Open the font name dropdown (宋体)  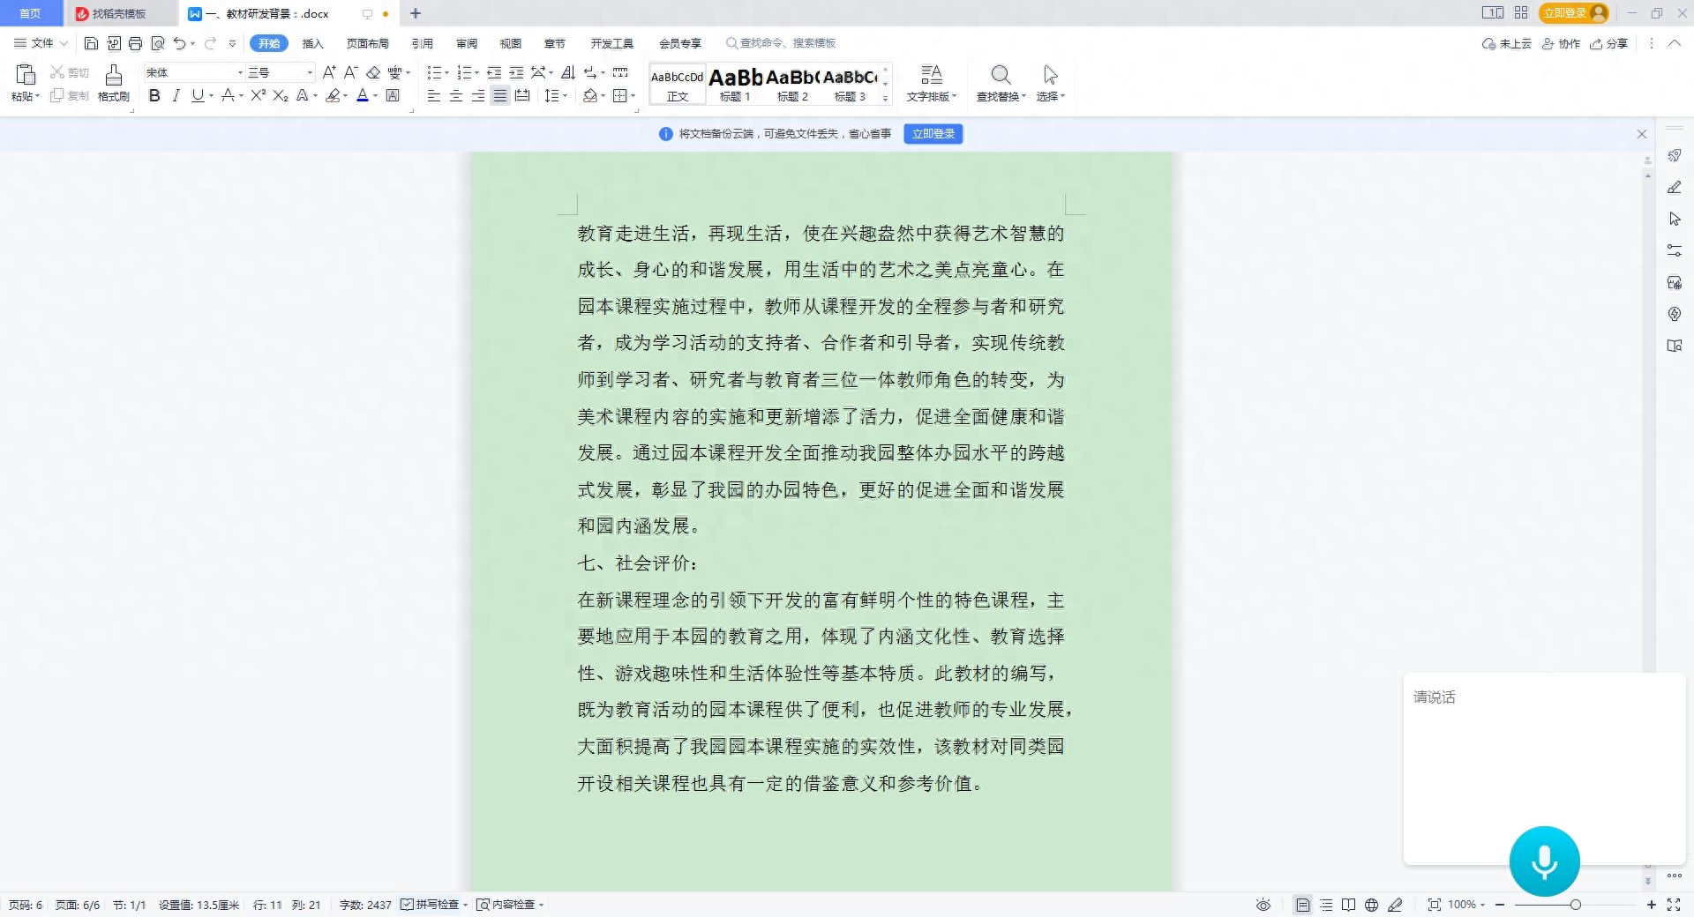[239, 72]
